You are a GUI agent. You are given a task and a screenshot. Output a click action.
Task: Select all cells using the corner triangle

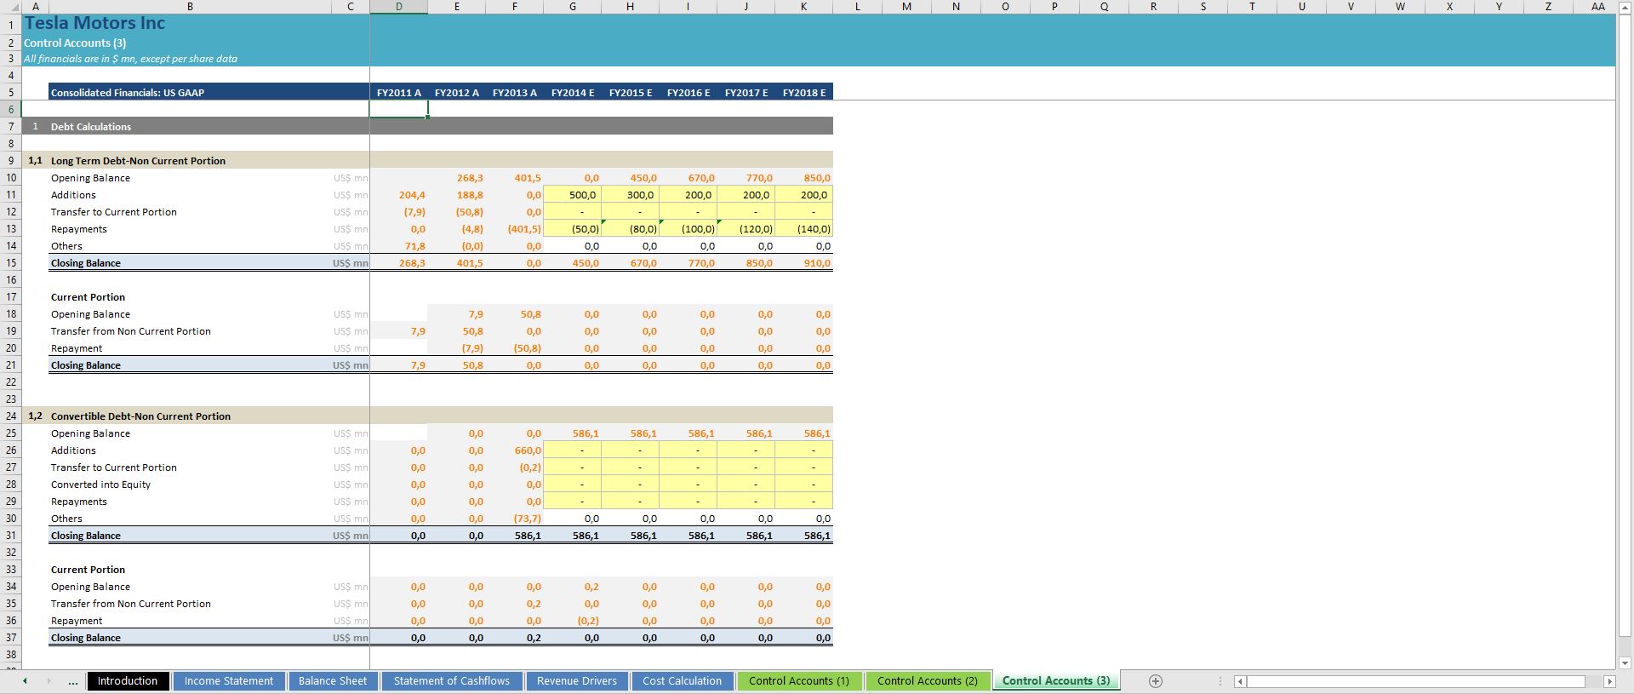pyautogui.click(x=10, y=7)
